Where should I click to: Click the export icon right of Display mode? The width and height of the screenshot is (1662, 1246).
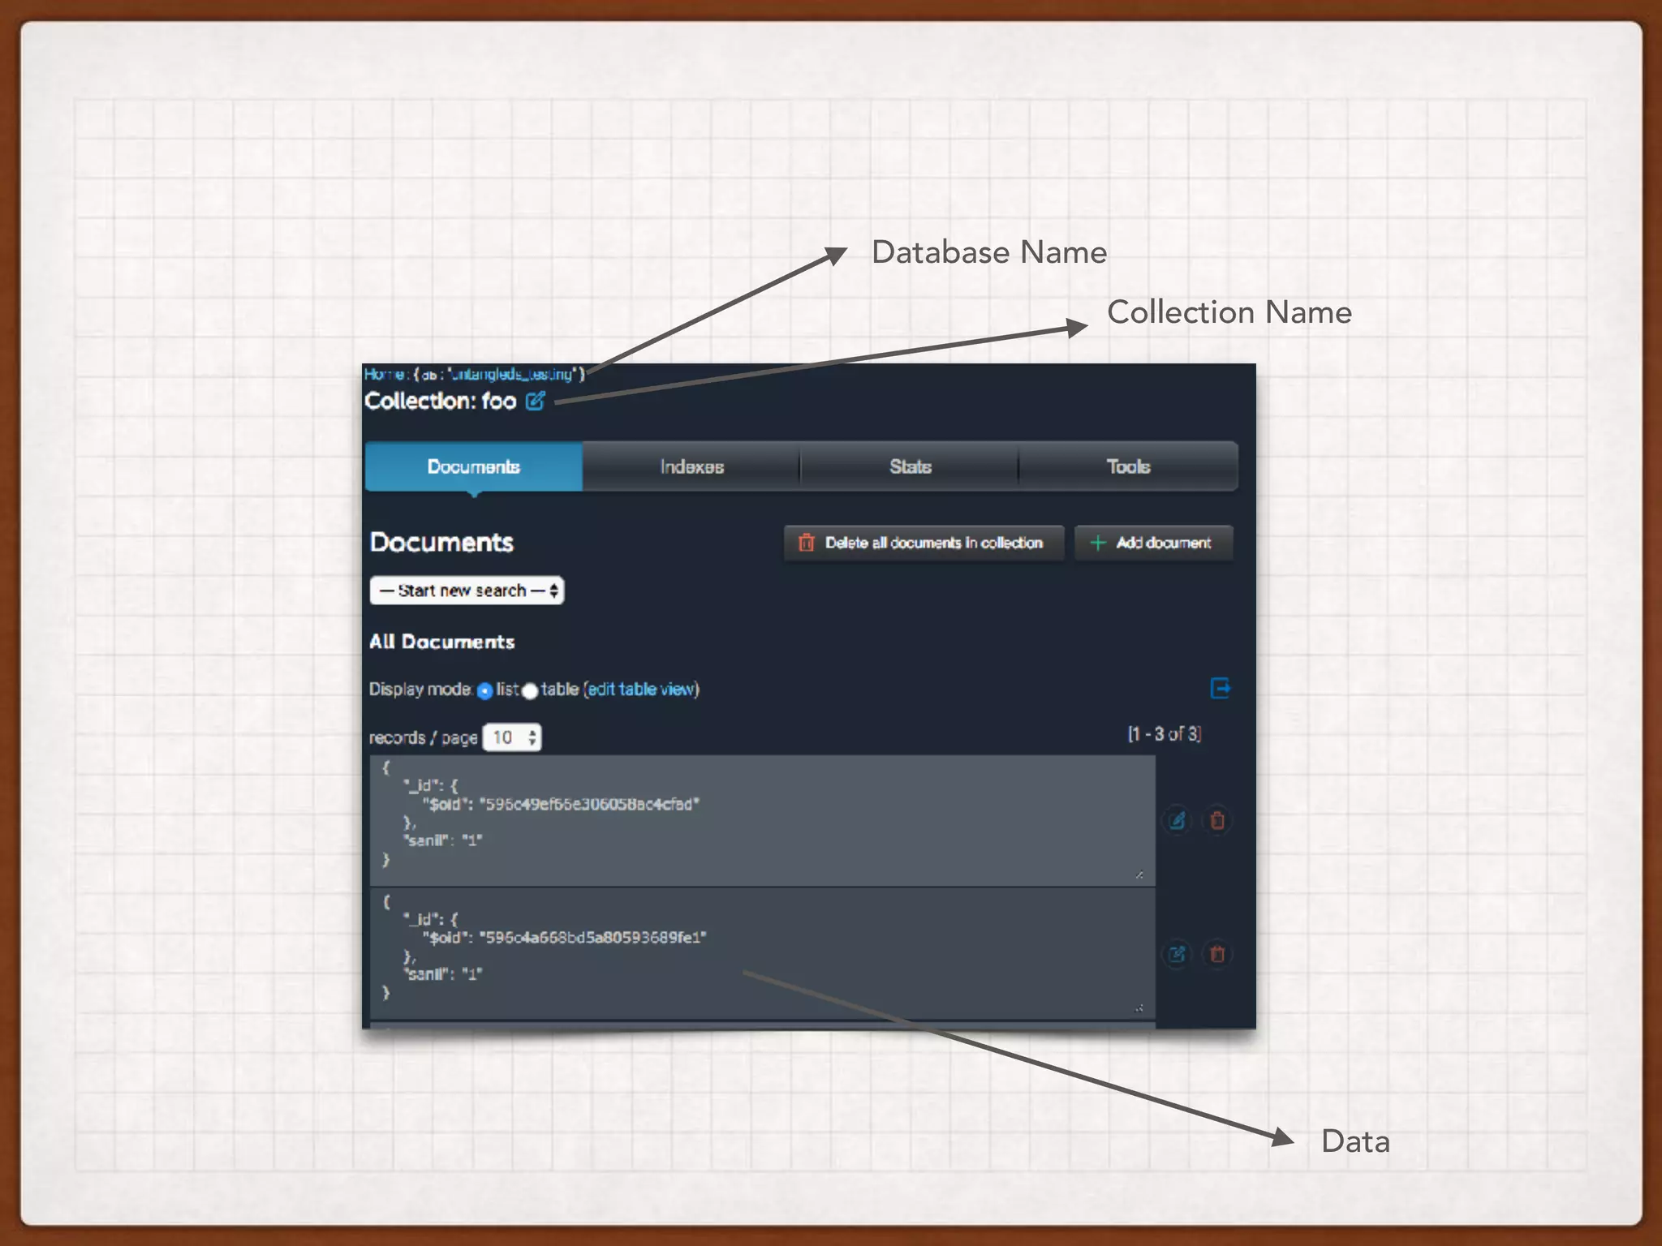pyautogui.click(x=1220, y=688)
